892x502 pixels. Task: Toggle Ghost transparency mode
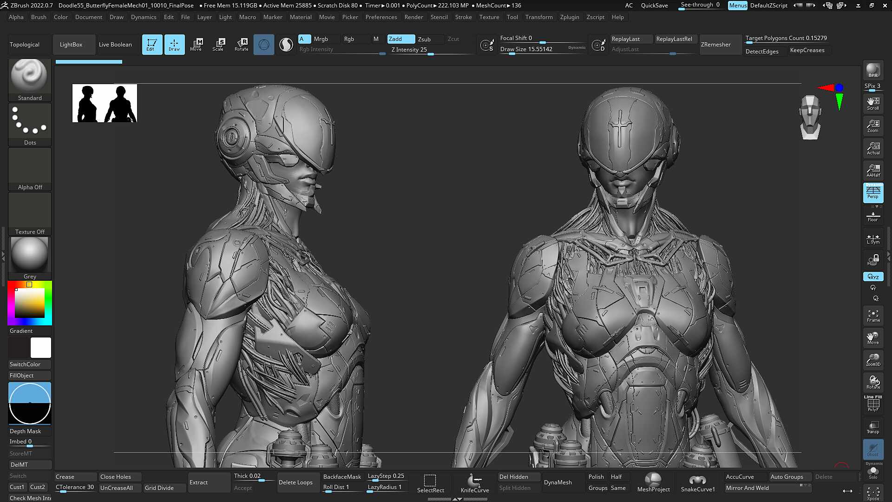(x=873, y=449)
